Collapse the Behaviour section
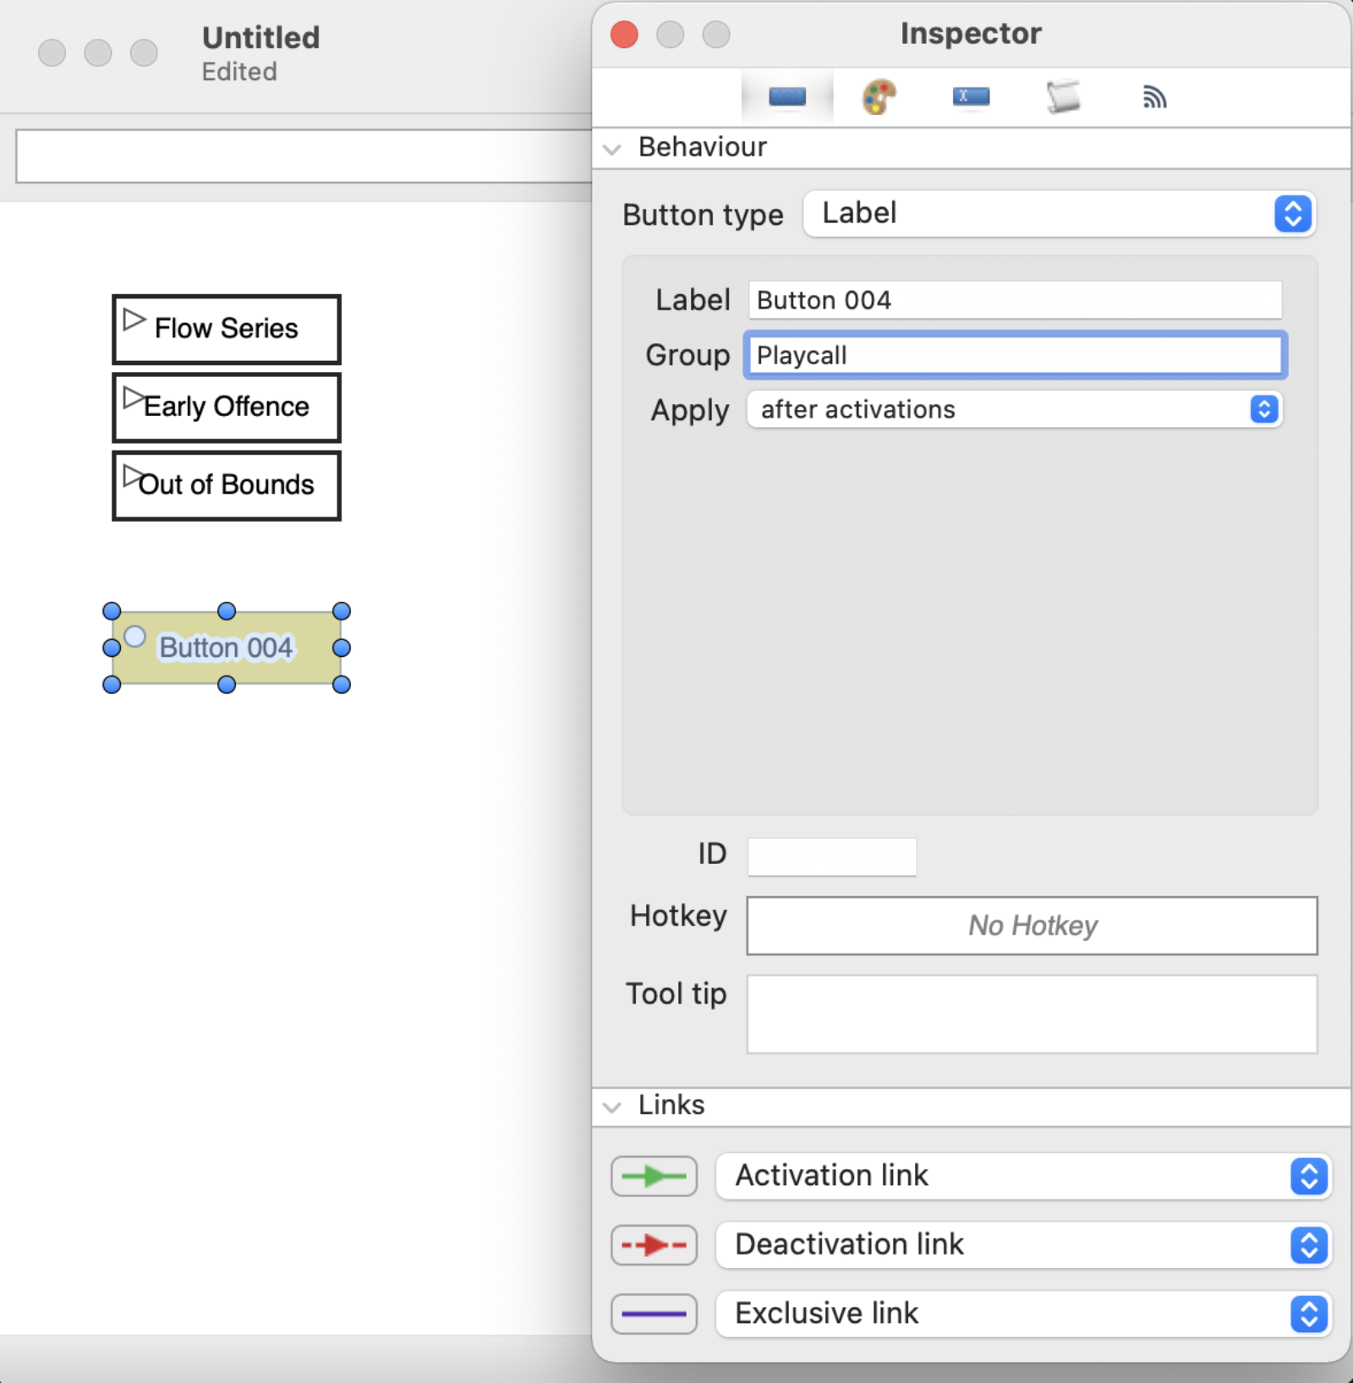Screen dimensions: 1353x1383 point(612,147)
